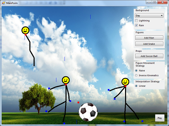Select the red handle below the snake's head
Image resolution: width=169 pixels, height=126 pixels.
click(x=25, y=35)
